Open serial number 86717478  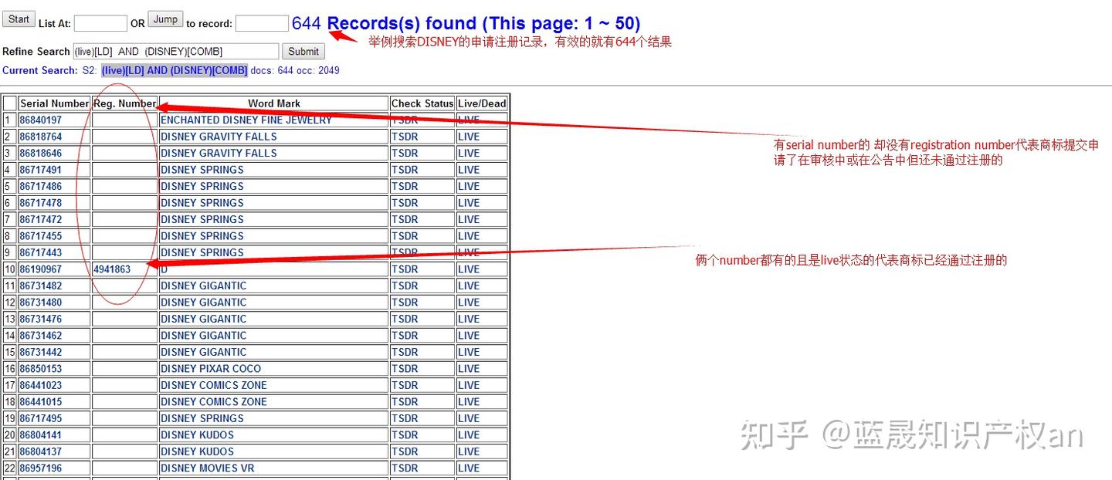[41, 203]
